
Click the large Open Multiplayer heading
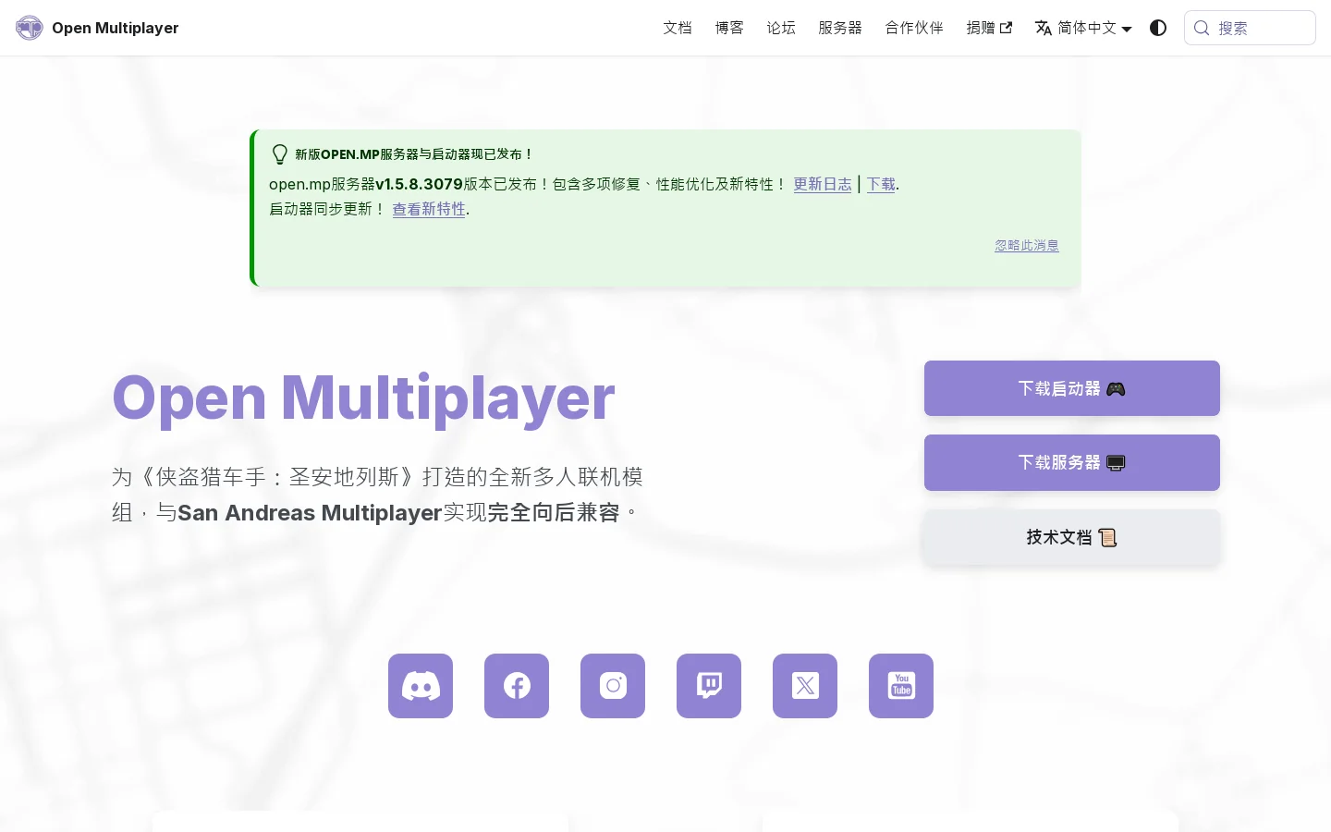(x=363, y=398)
